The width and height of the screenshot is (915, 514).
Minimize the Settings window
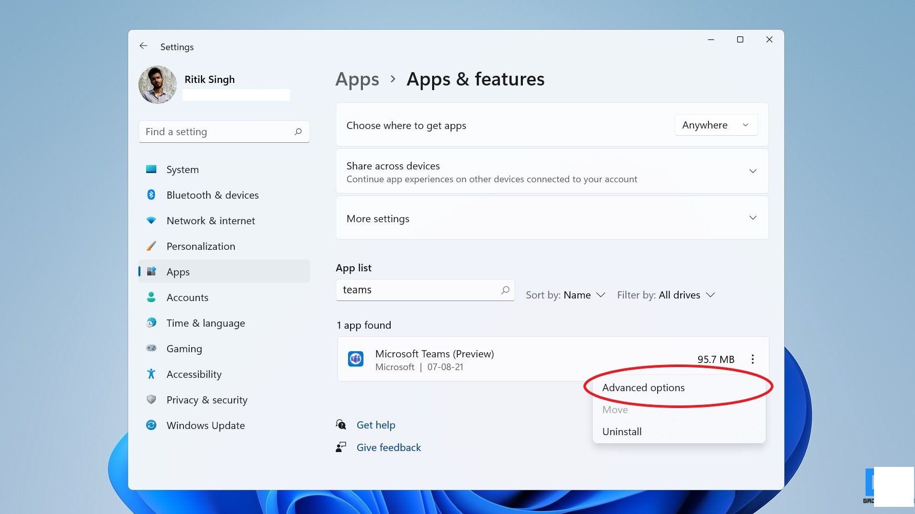pos(711,39)
